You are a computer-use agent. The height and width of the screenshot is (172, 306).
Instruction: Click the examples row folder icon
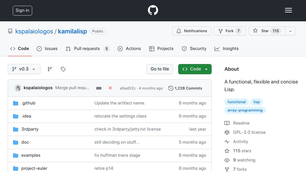coord(16,155)
